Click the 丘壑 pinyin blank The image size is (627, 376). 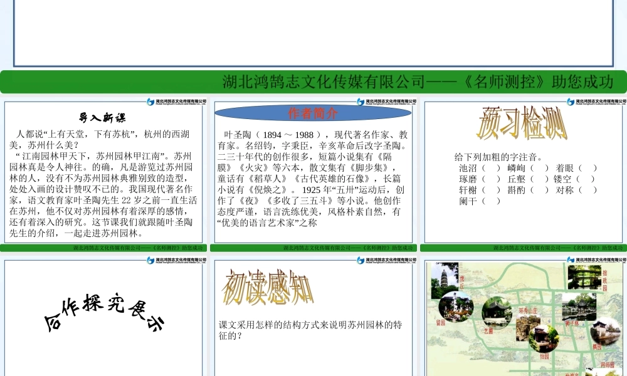coord(539,179)
